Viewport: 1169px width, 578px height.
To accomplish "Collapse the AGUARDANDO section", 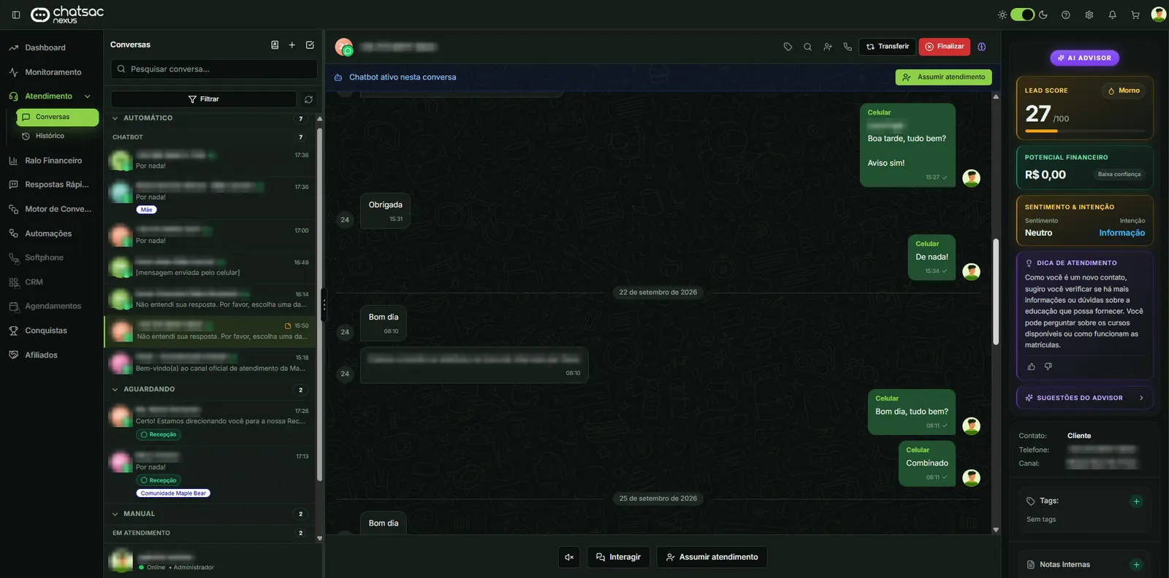I will pyautogui.click(x=115, y=390).
